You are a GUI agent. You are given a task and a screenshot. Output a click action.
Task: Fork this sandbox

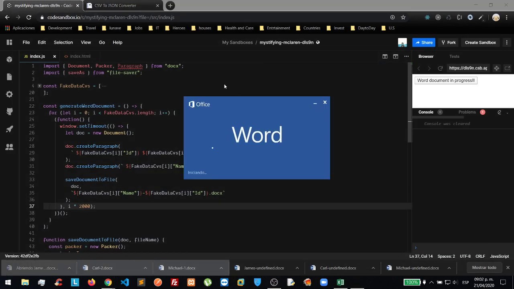coord(448,42)
